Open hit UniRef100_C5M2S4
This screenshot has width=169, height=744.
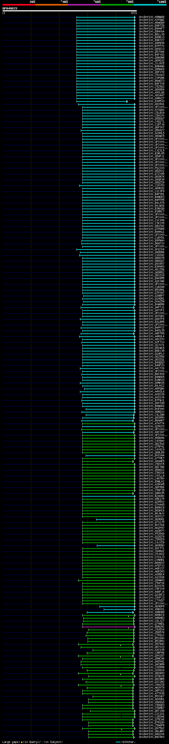tap(152, 473)
